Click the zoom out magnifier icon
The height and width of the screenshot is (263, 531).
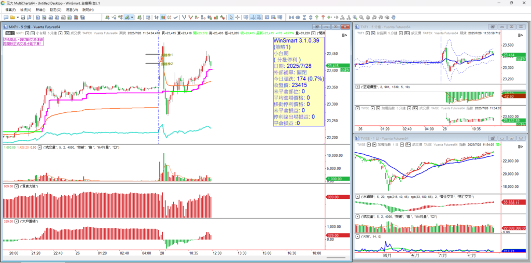coord(361,17)
